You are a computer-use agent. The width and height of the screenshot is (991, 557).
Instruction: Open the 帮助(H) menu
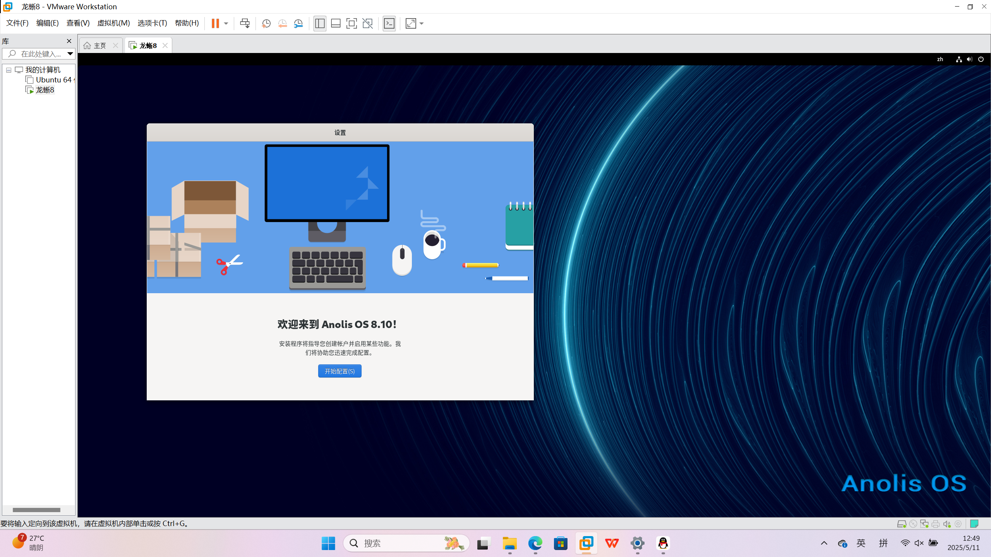tap(187, 23)
